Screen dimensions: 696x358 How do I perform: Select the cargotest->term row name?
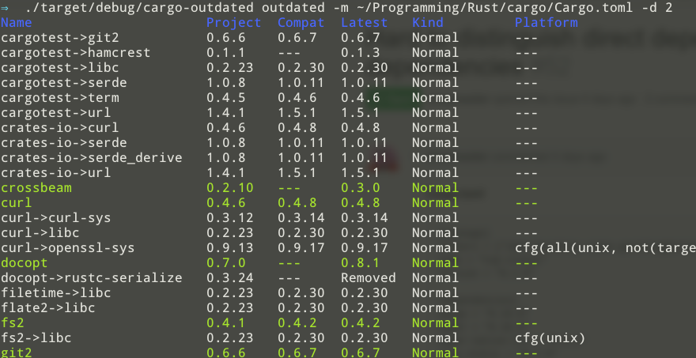coord(60,98)
